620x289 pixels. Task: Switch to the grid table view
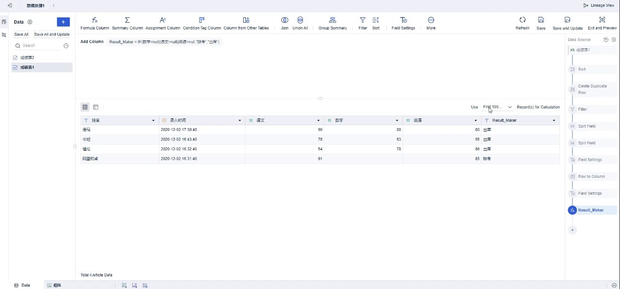coord(85,107)
